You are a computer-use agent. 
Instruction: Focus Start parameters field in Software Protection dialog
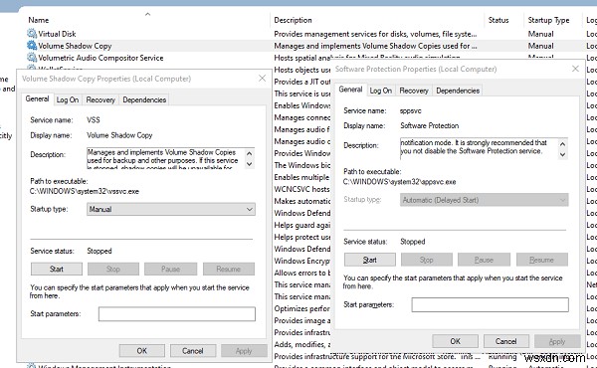490,304
